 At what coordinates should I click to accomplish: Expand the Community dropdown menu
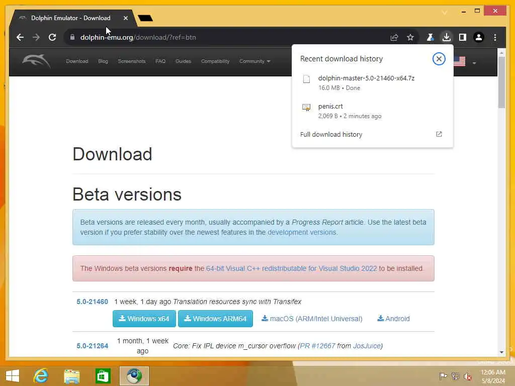254,61
